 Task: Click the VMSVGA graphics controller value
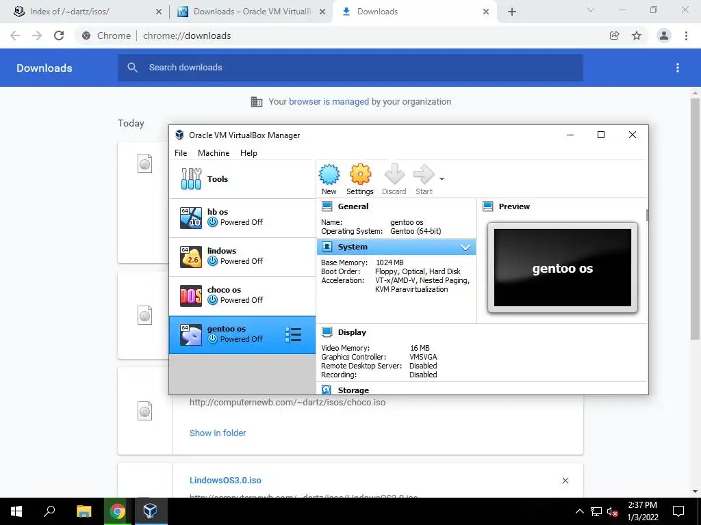click(x=423, y=357)
